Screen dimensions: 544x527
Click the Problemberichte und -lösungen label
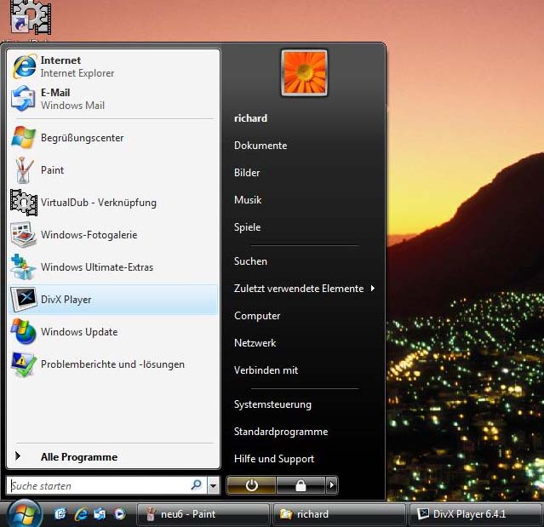(x=112, y=364)
